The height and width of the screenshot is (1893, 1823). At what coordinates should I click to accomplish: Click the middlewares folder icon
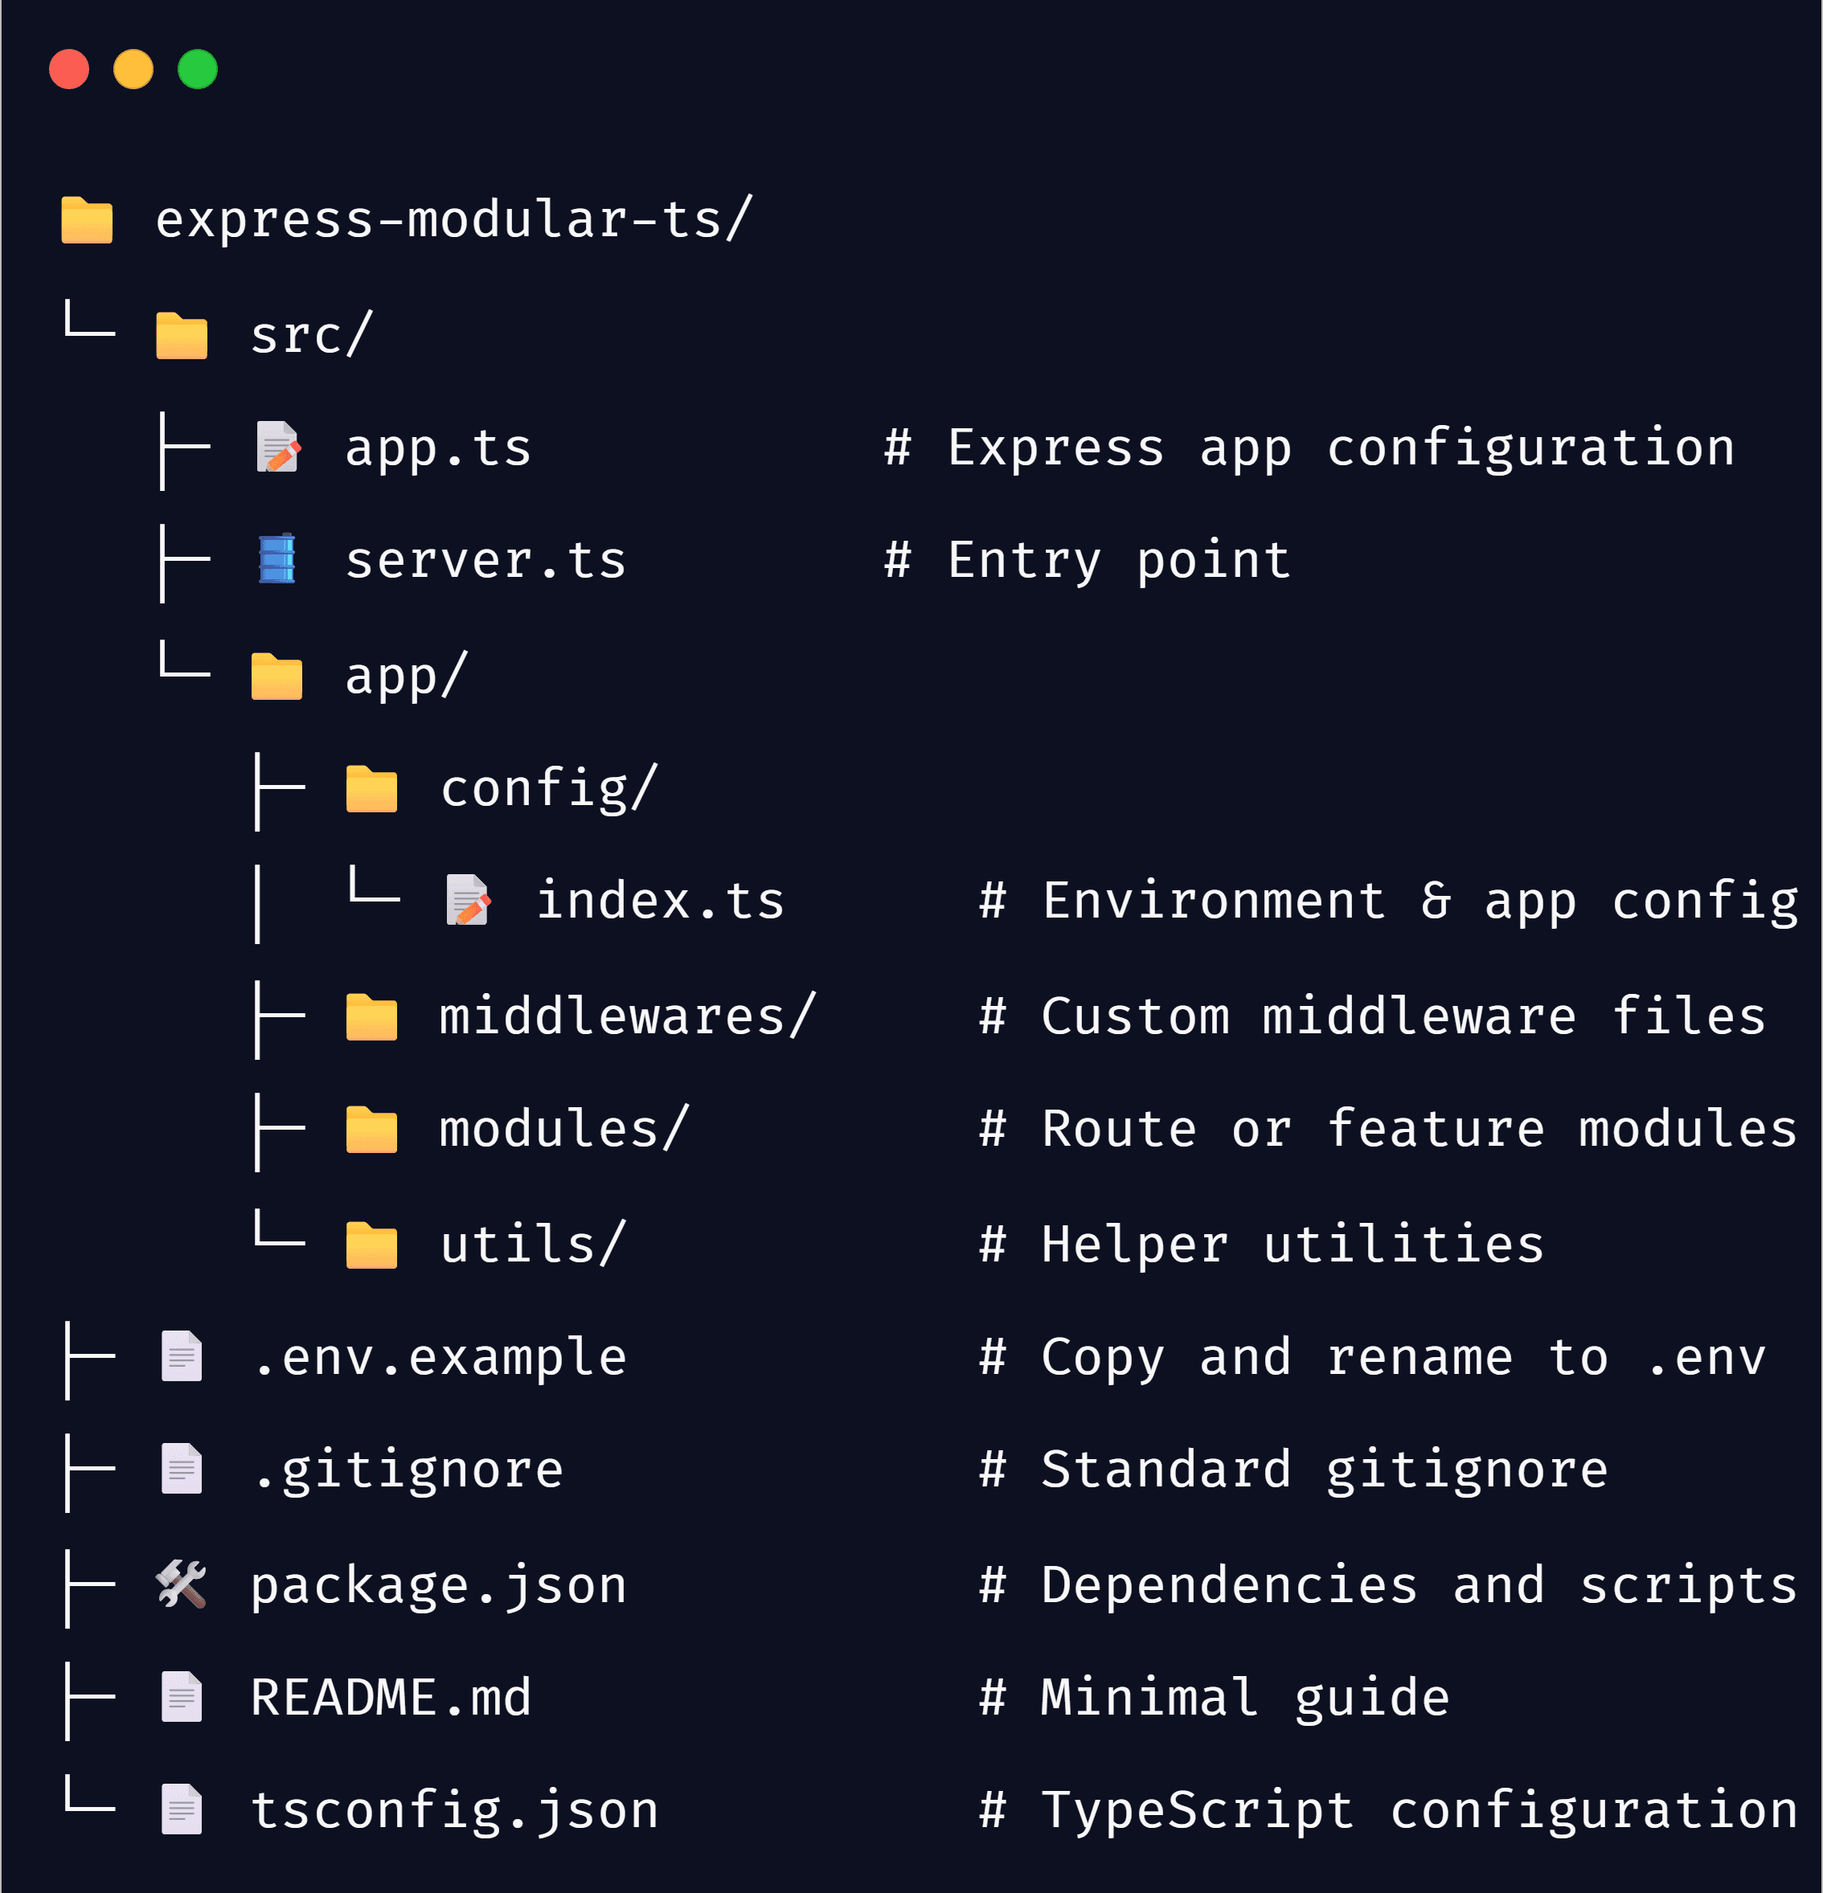pyautogui.click(x=372, y=1016)
